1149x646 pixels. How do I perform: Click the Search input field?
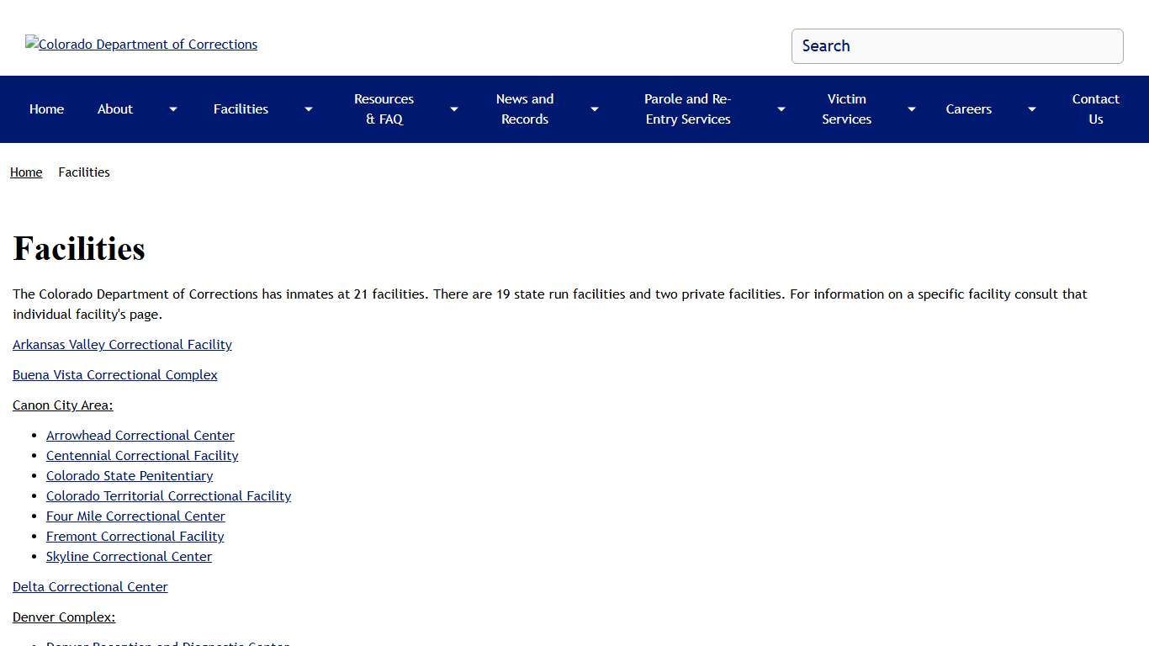[x=957, y=46]
